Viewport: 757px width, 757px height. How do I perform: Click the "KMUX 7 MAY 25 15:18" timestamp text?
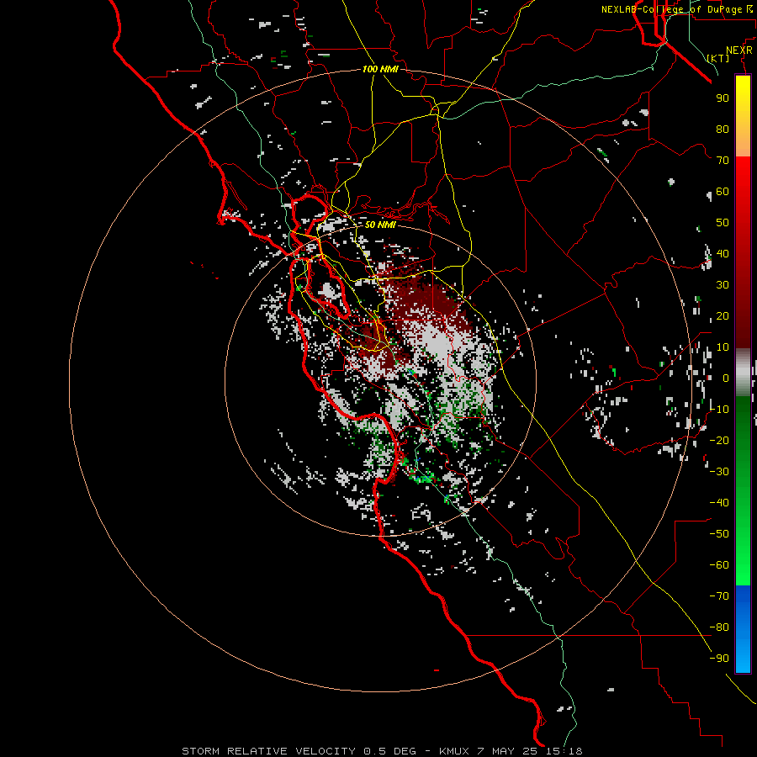pos(511,751)
